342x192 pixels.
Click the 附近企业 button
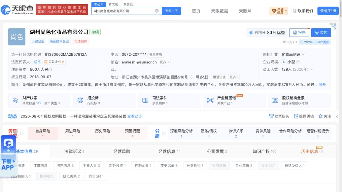pyautogui.click(x=219, y=77)
